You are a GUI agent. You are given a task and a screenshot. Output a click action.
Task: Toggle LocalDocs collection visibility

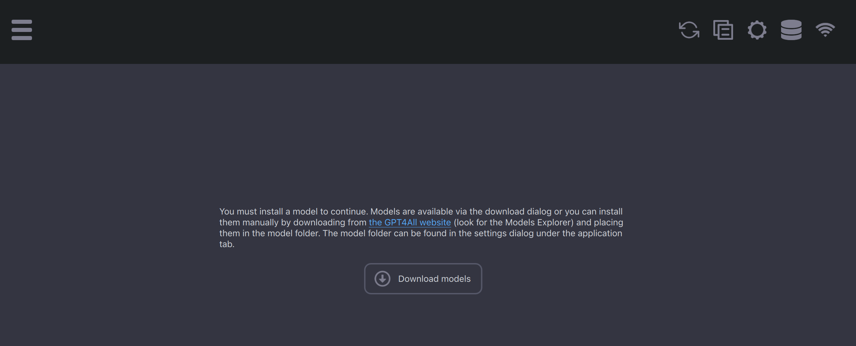coord(791,30)
